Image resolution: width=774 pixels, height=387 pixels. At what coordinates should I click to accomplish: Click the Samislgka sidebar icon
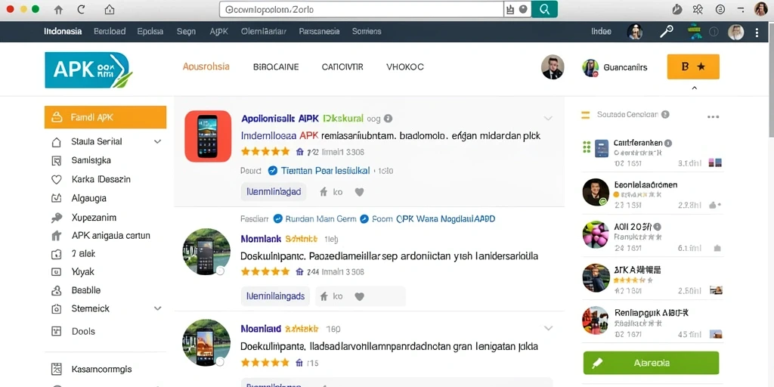56,160
